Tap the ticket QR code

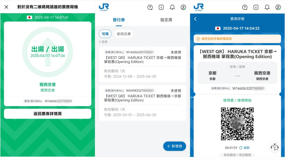(237, 124)
